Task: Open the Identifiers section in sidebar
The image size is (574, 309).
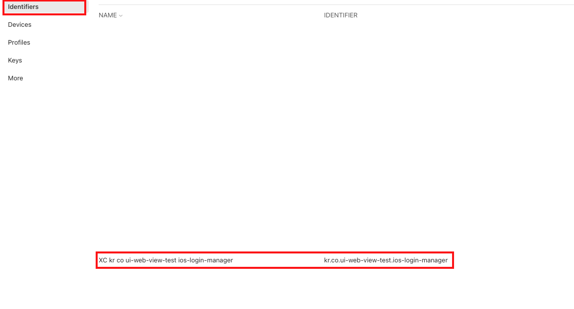Action: click(x=23, y=7)
